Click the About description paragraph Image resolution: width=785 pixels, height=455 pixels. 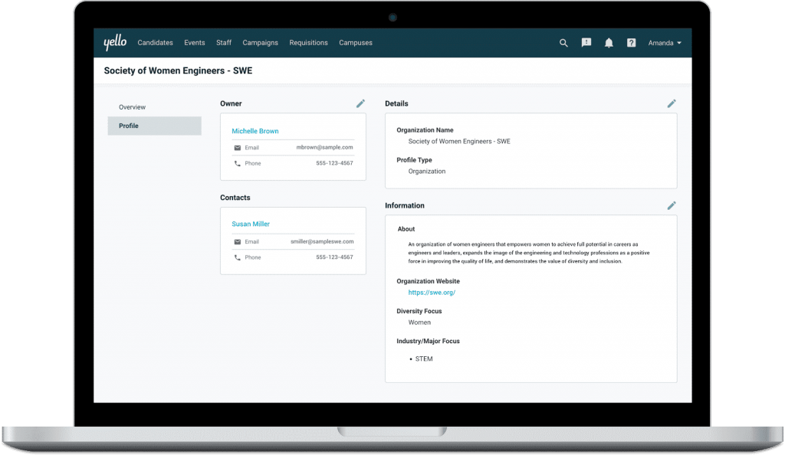click(x=529, y=253)
